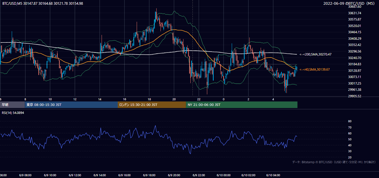Click the Bitstamp data source note
The width and height of the screenshot is (379, 178).
pos(334,162)
